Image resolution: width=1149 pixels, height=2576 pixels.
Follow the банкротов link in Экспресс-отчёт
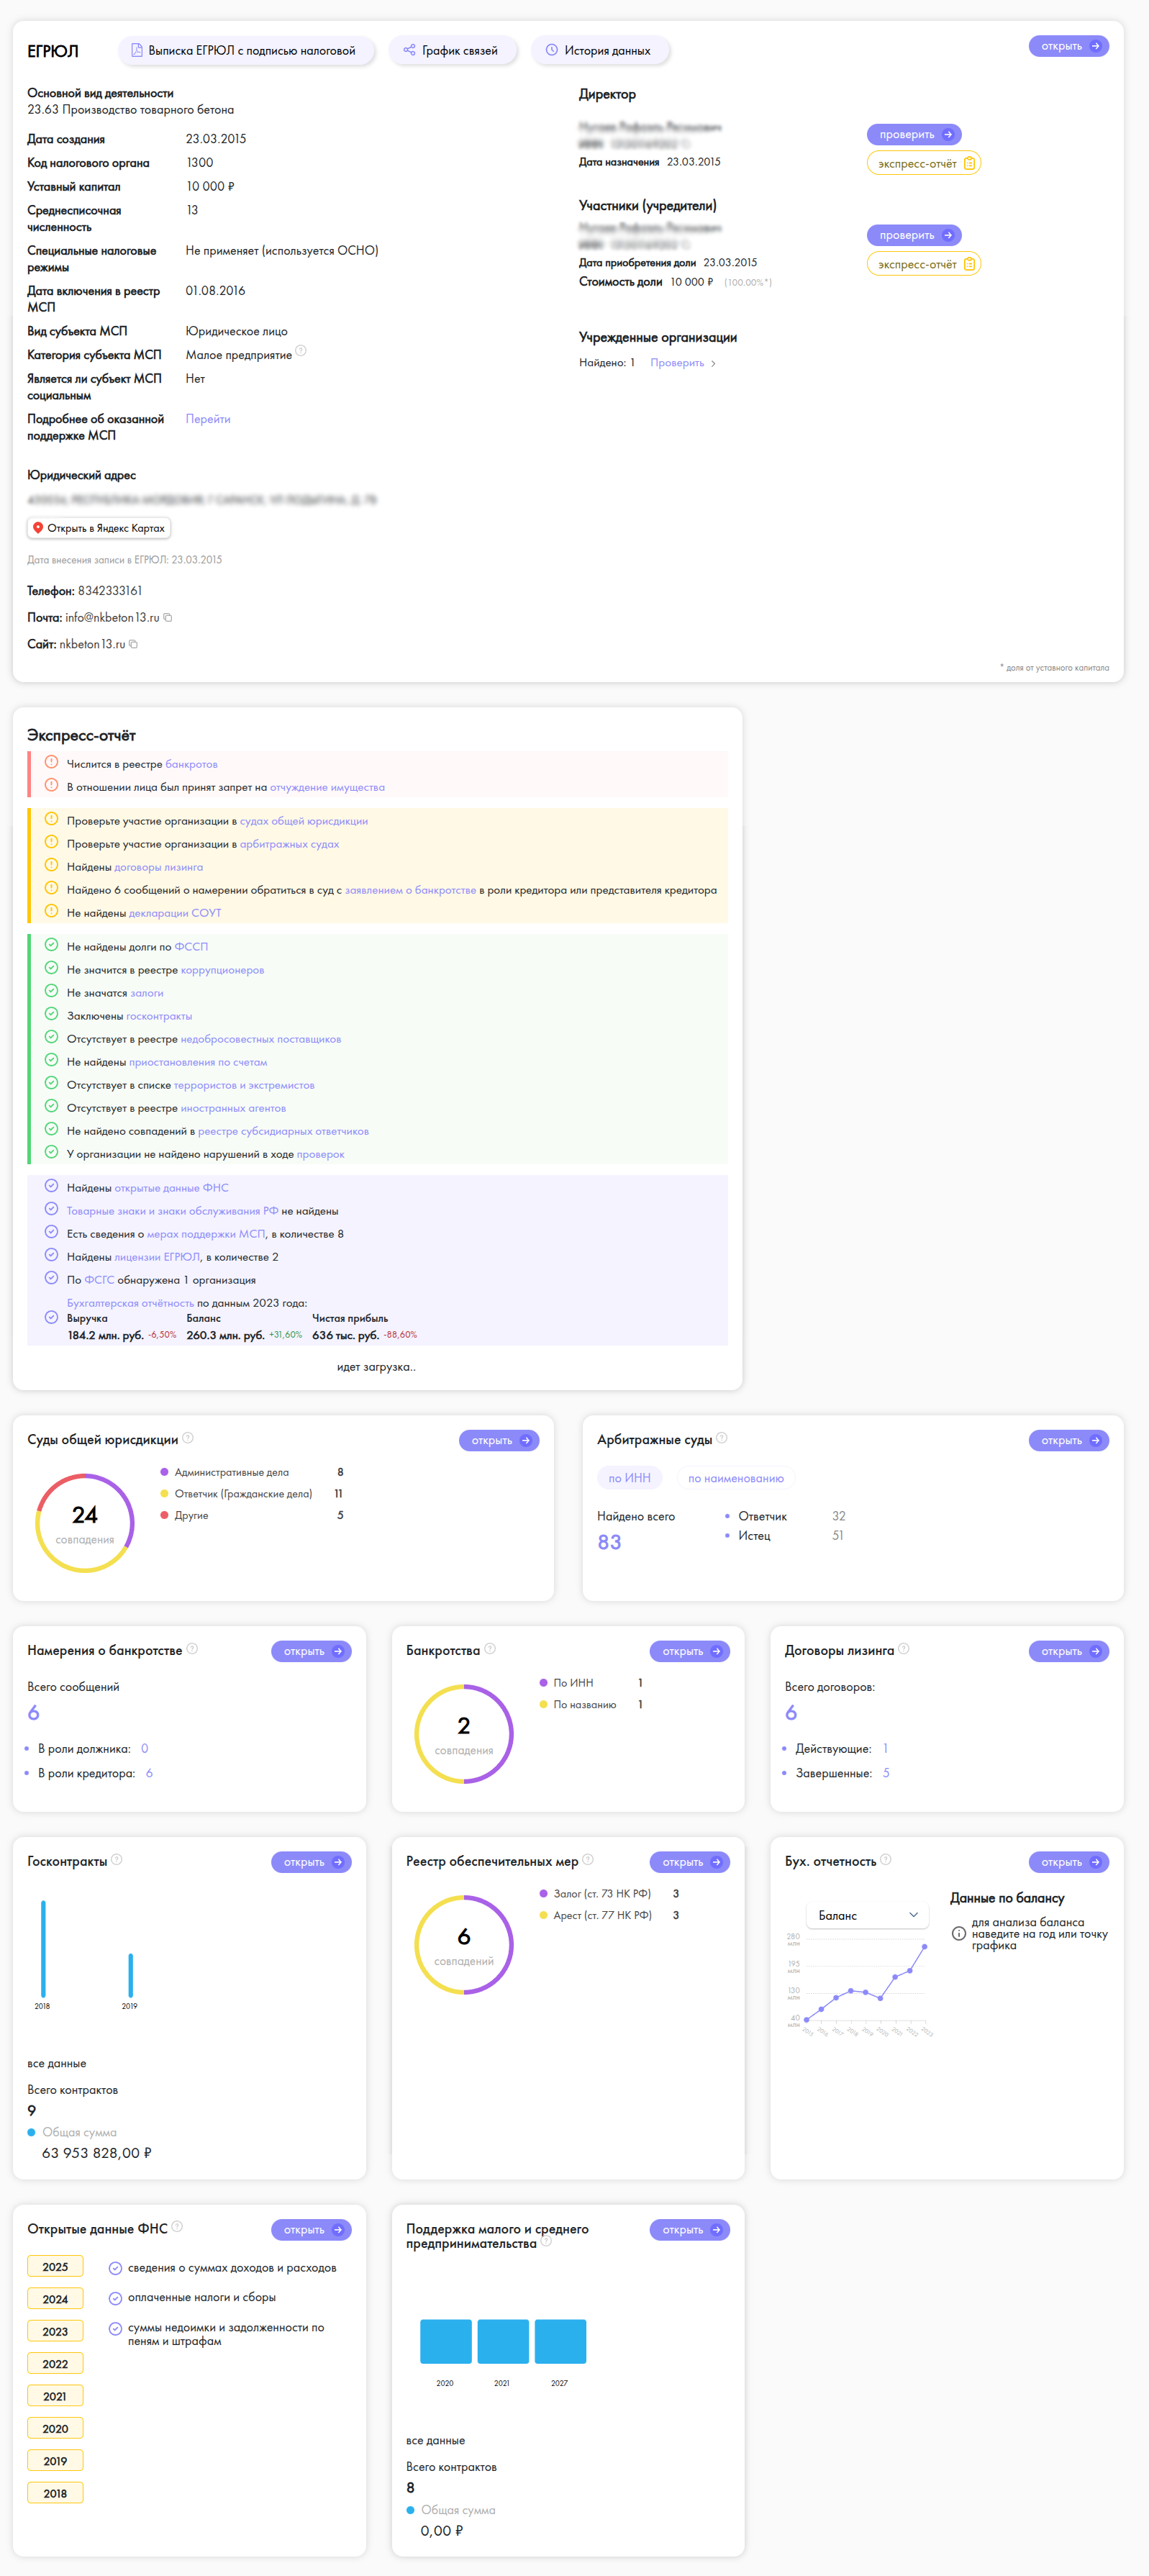[x=191, y=764]
